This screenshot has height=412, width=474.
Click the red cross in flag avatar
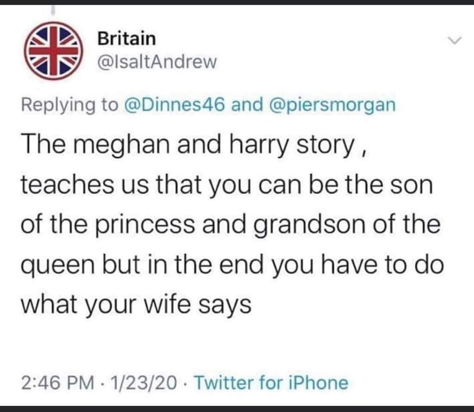point(54,51)
